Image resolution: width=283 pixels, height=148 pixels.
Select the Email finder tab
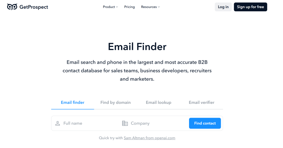pos(72,102)
